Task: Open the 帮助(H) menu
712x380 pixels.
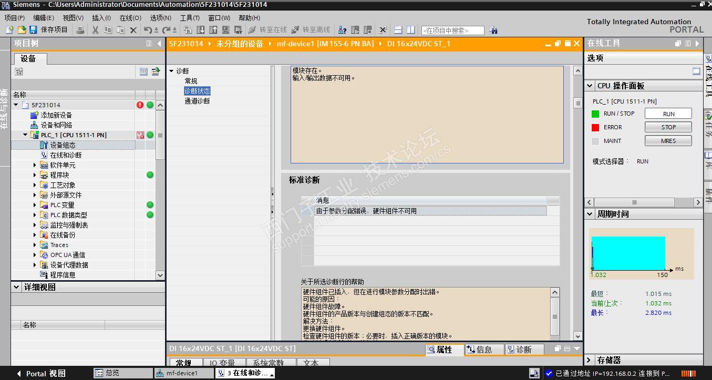Action: (x=249, y=17)
